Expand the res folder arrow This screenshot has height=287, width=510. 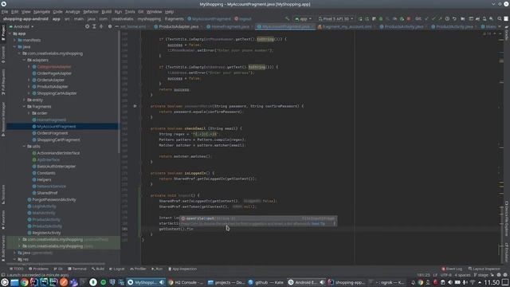click(x=14, y=259)
